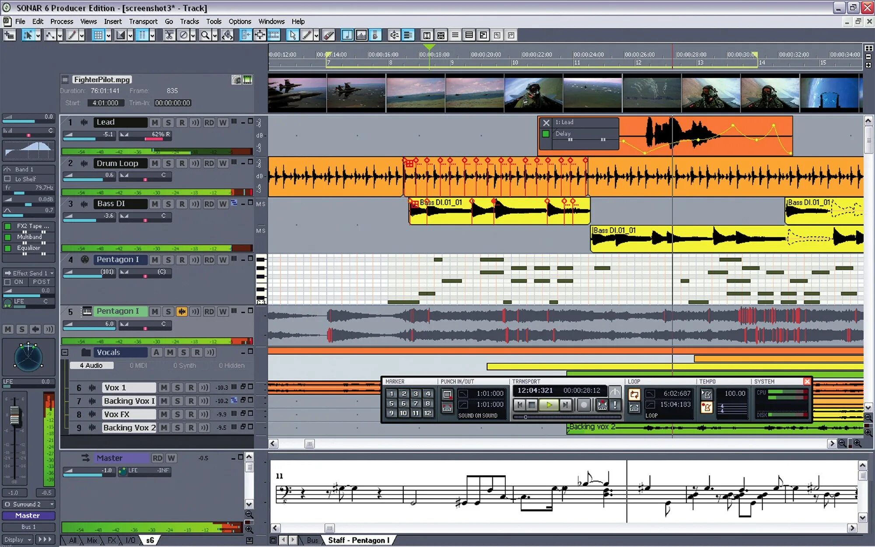
Task: Toggle the loop on/off icon
Action: 634,394
